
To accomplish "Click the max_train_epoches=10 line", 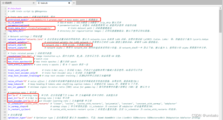I will coord(20,62).
